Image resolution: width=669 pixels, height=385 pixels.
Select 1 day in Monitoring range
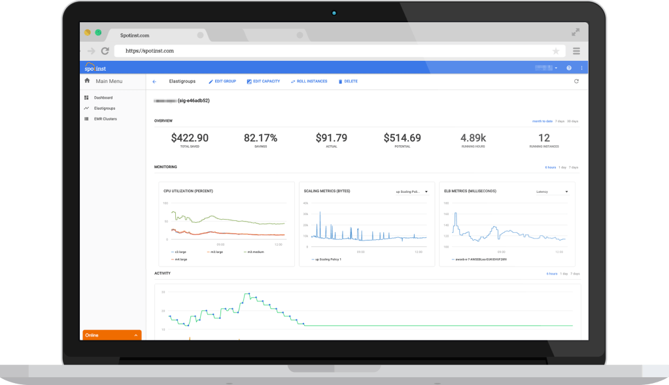point(562,167)
